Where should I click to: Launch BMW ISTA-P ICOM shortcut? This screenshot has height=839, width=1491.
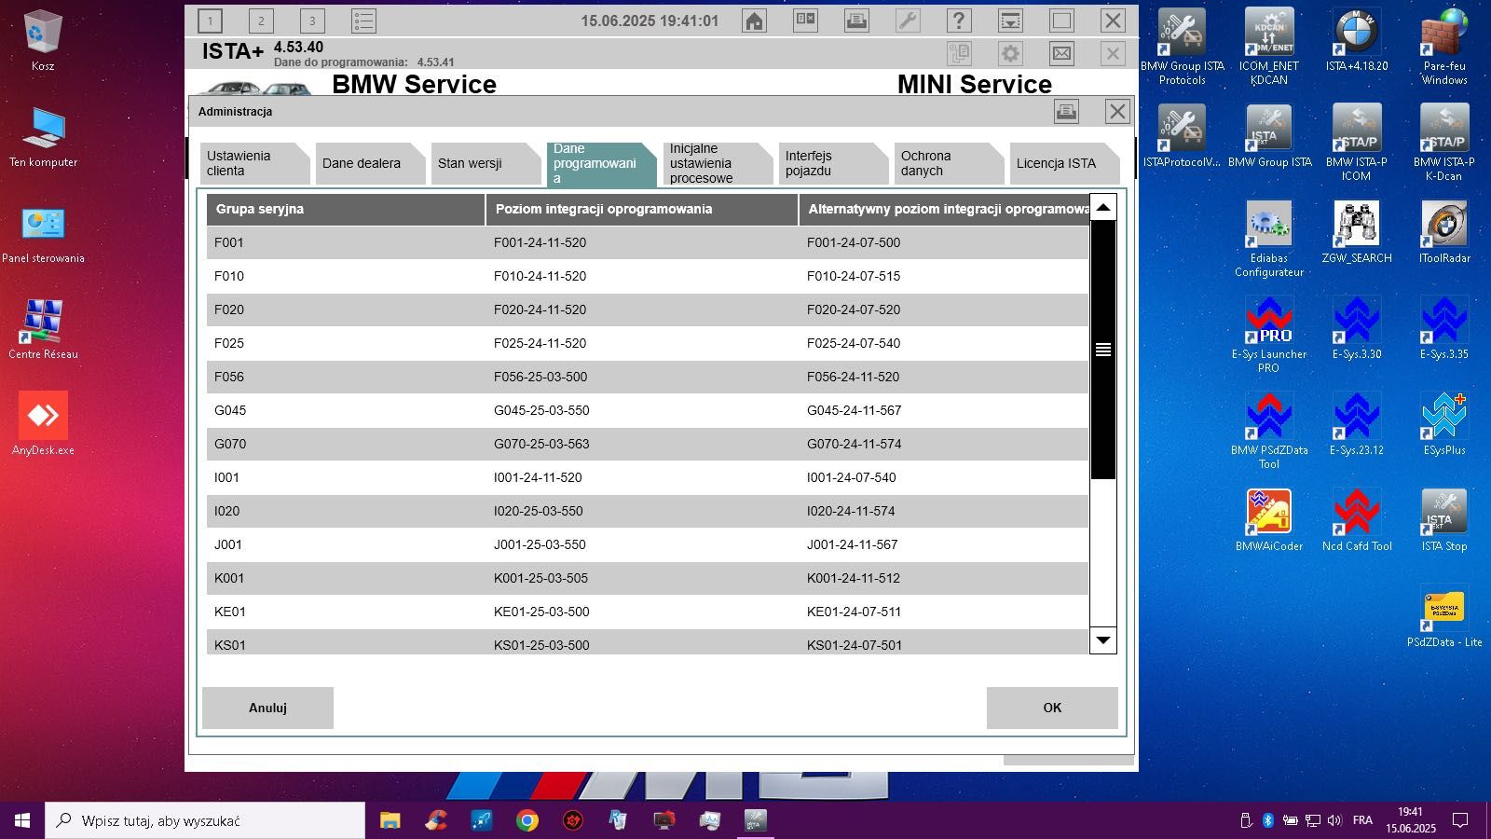tap(1357, 143)
